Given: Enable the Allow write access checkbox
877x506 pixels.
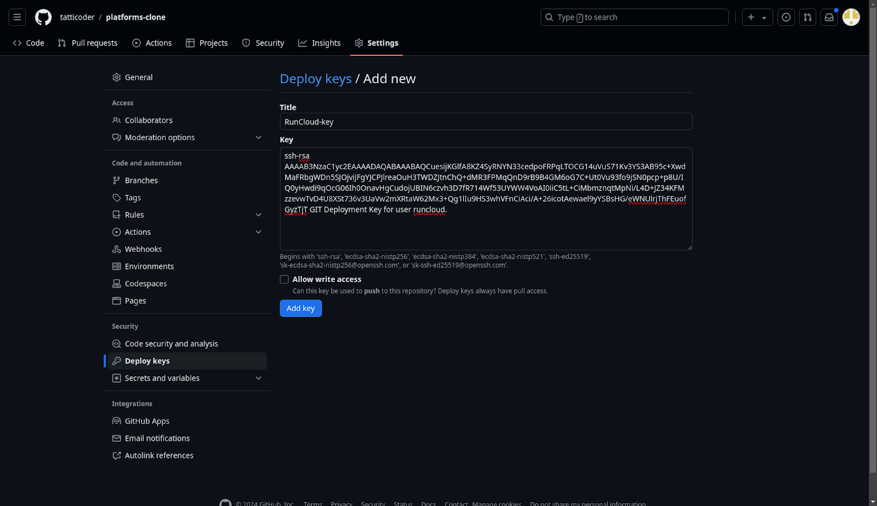Looking at the screenshot, I should click(x=284, y=279).
